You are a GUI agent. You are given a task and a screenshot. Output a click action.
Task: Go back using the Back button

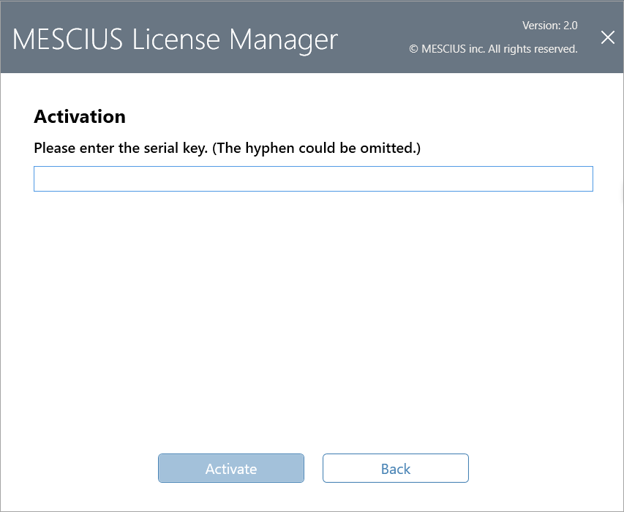tap(396, 468)
